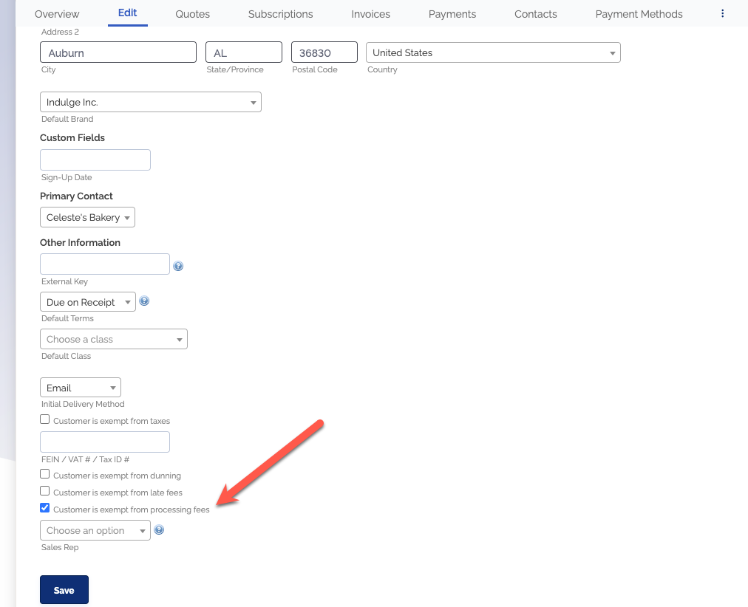Check Customer is exempt from late fees
Viewport: 748px width, 607px height.
(45, 491)
